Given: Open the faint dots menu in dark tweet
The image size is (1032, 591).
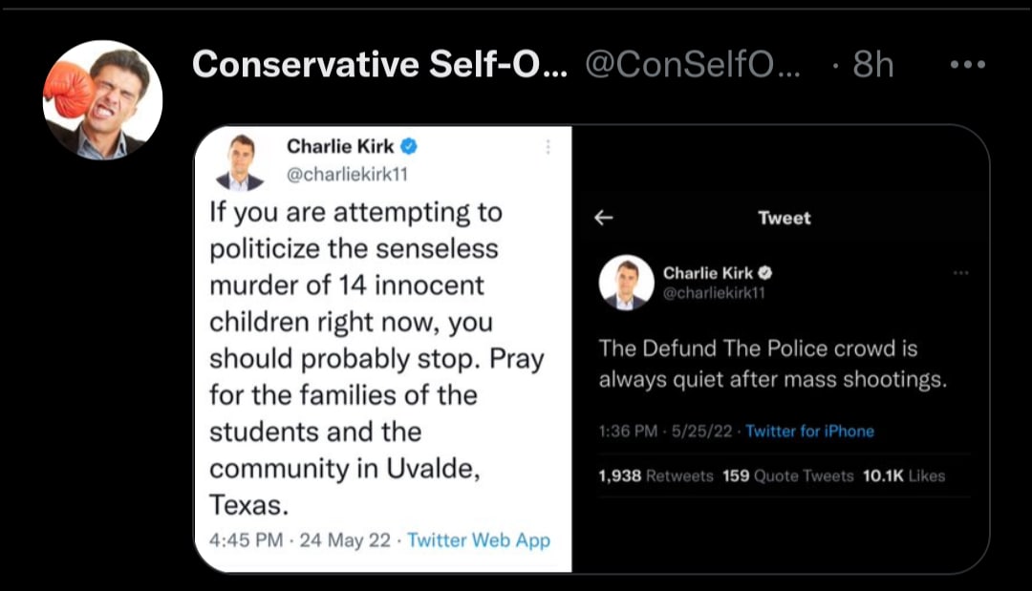Looking at the screenshot, I should (959, 273).
